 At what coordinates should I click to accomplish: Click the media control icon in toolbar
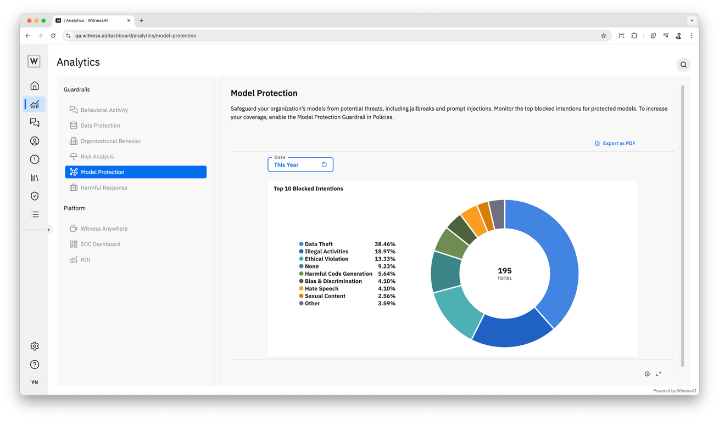pyautogui.click(x=666, y=36)
